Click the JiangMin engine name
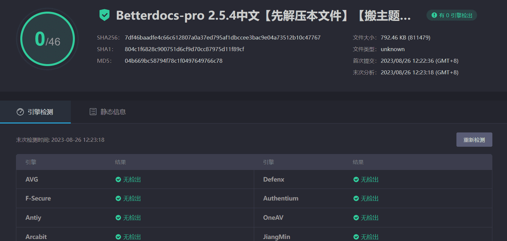Viewport: 507px width, 241px height. (x=276, y=237)
